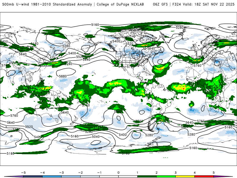Select the "18Z SAT NOV 22 2025" valid time

tap(214, 4)
